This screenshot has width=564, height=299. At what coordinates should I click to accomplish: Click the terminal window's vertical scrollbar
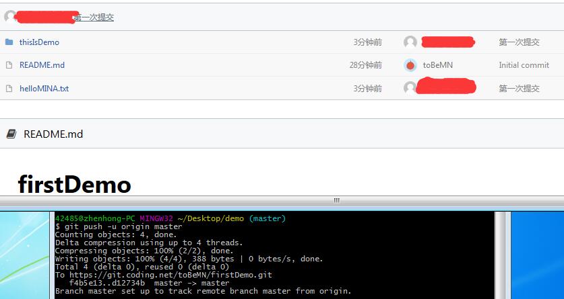tap(499, 255)
